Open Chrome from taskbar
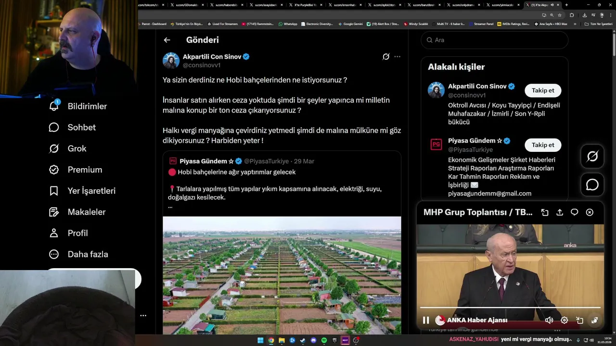 [271, 340]
